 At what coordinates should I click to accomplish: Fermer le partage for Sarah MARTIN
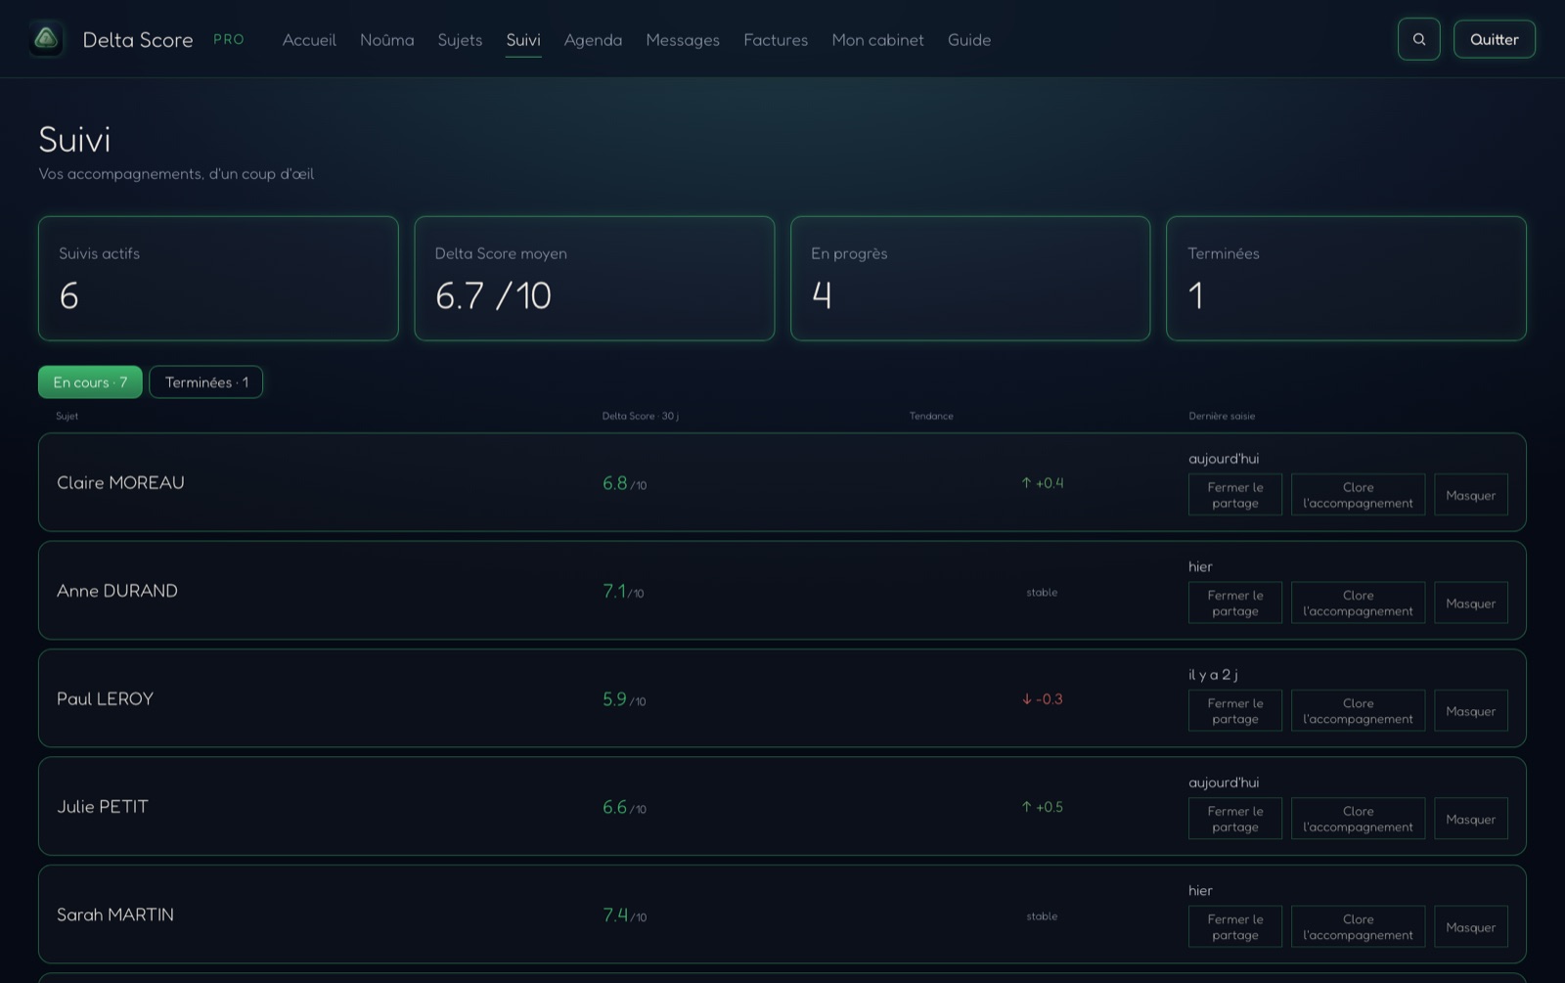click(1235, 926)
